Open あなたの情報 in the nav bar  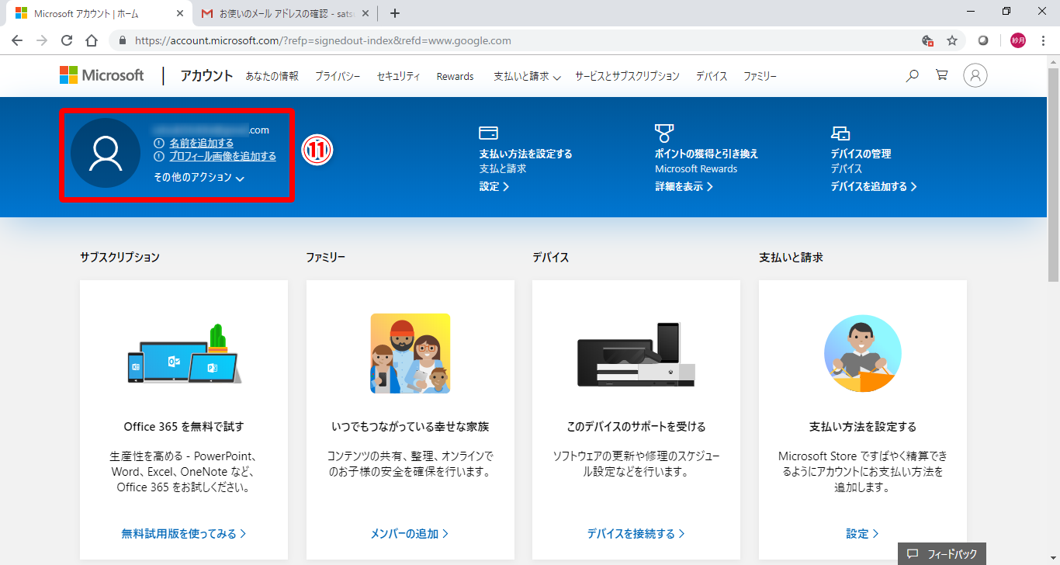[x=272, y=76]
